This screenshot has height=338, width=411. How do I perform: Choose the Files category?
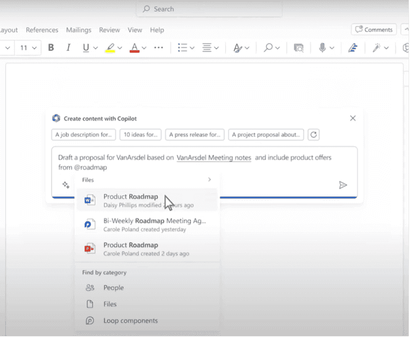(x=147, y=304)
